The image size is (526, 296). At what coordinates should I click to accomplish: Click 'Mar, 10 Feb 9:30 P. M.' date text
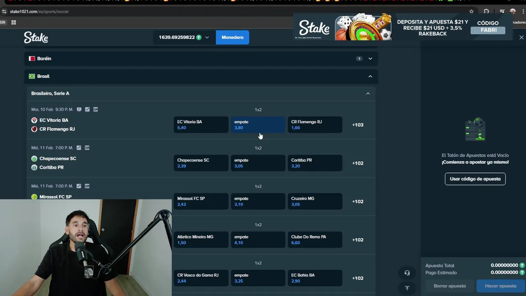[x=52, y=109]
